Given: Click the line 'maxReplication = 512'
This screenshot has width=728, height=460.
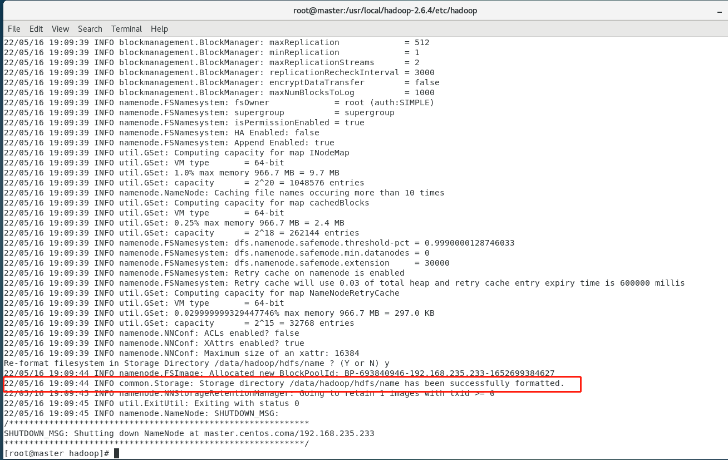Looking at the screenshot, I should click(217, 42).
